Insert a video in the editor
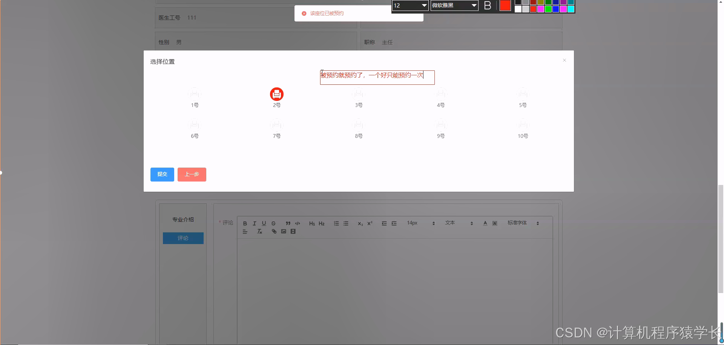Image resolution: width=724 pixels, height=345 pixels. click(x=293, y=232)
